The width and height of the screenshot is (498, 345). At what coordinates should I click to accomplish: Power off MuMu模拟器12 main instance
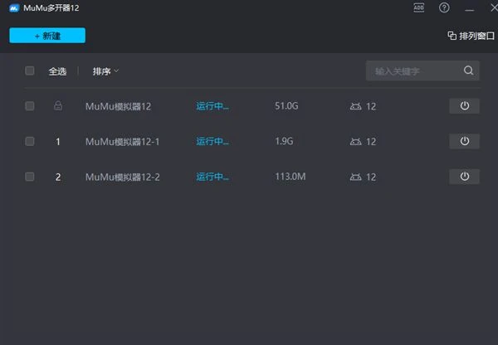(x=464, y=106)
